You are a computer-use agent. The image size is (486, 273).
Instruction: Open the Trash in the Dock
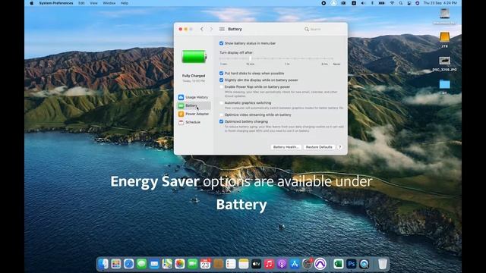[383, 264]
